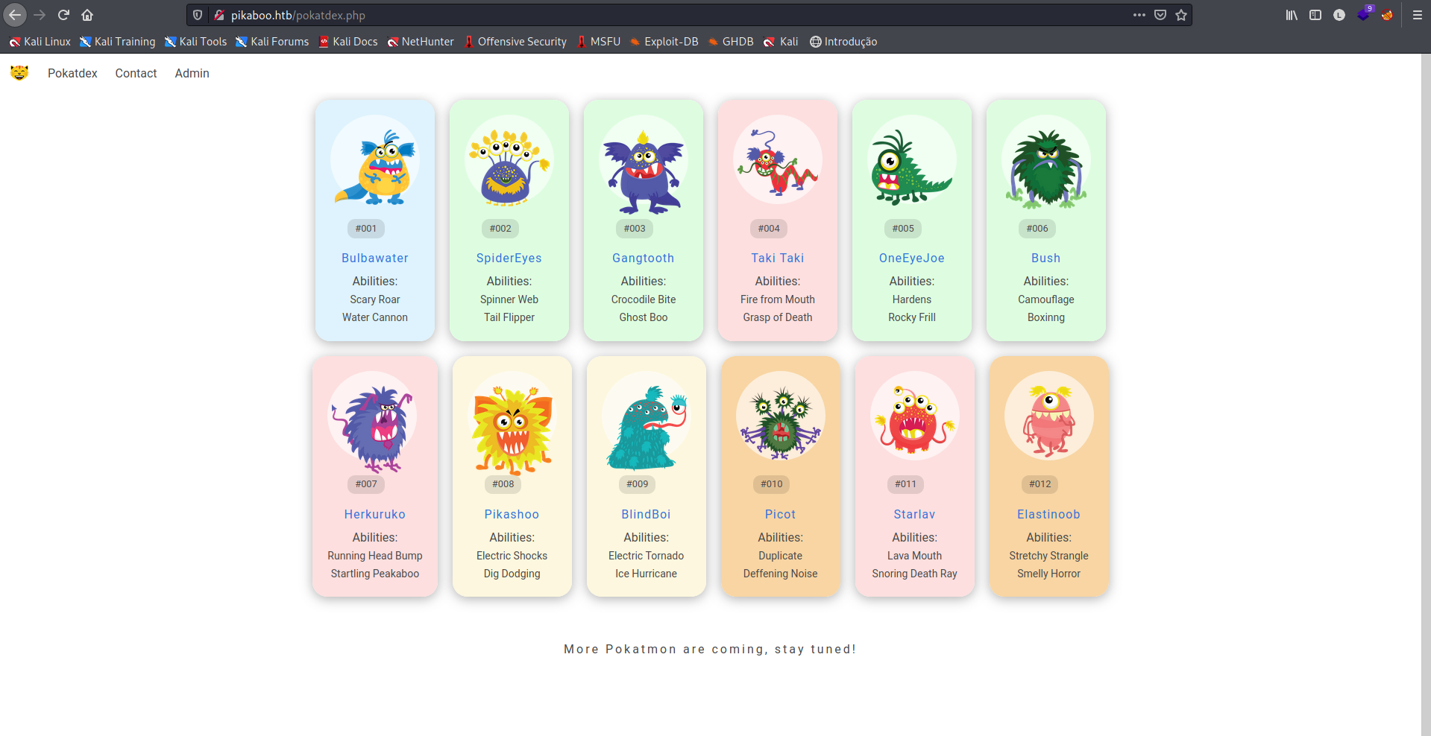Screen dimensions: 1431x736
Task: Go to browser home page
Action: pyautogui.click(x=87, y=15)
